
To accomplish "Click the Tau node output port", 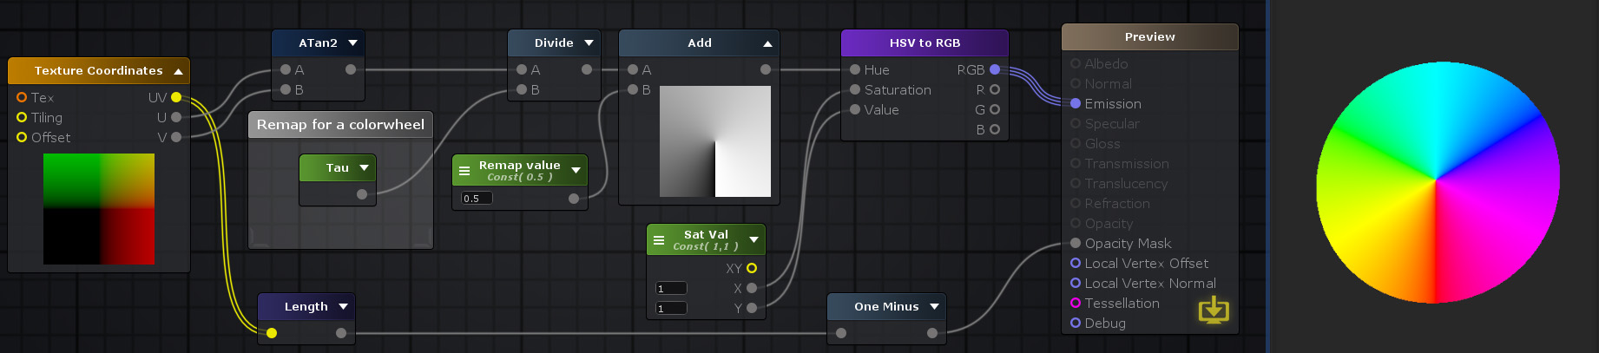I will [x=362, y=194].
